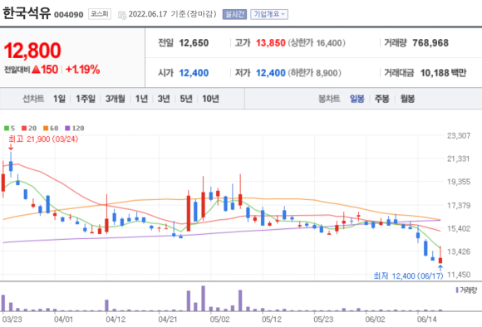Click the 실시간 button
Viewport: 482px width, 327px height.
[x=234, y=14]
